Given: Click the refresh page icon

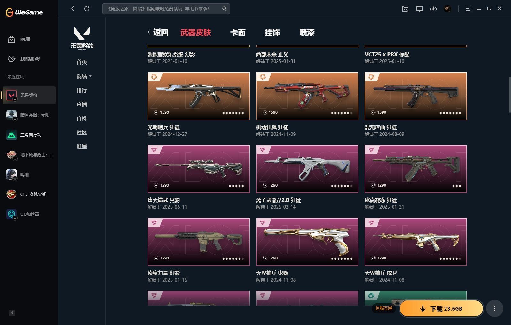Looking at the screenshot, I should click(x=87, y=9).
